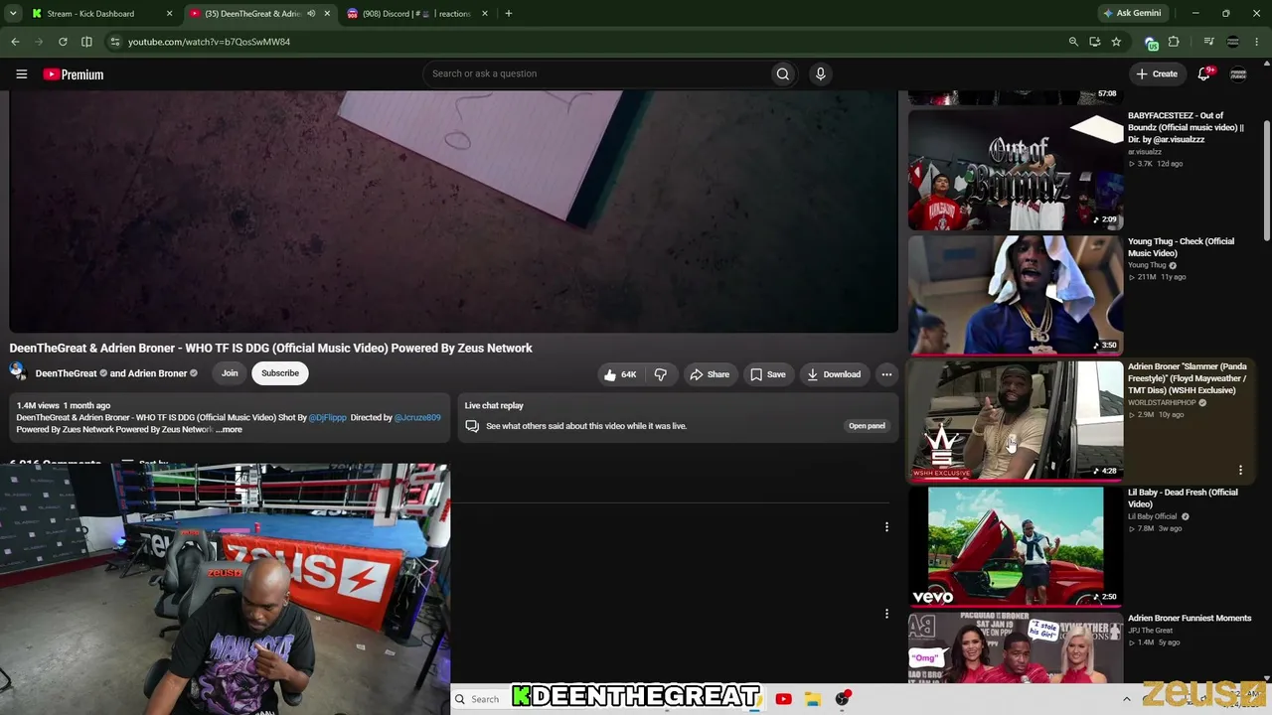Open the @Jcruze809 channel link
This screenshot has height=715, width=1272.
[x=417, y=418]
